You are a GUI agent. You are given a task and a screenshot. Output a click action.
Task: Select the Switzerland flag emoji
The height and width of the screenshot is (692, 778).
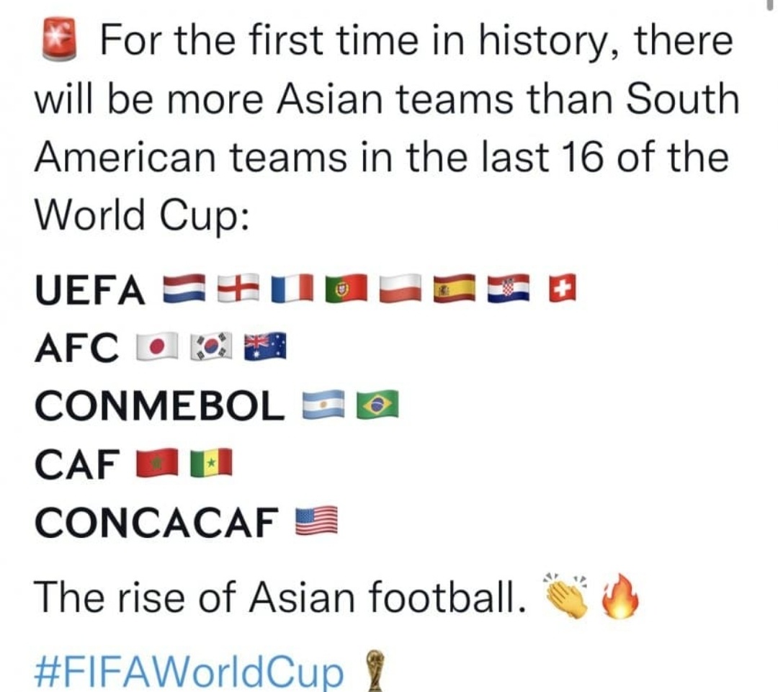coord(563,288)
